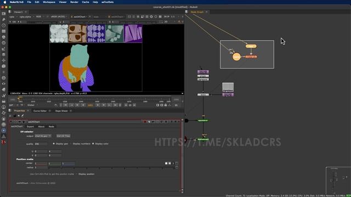Screen dimensions: 351x197
Task: Toggle the Display color checkbox
Action: point(93,143)
